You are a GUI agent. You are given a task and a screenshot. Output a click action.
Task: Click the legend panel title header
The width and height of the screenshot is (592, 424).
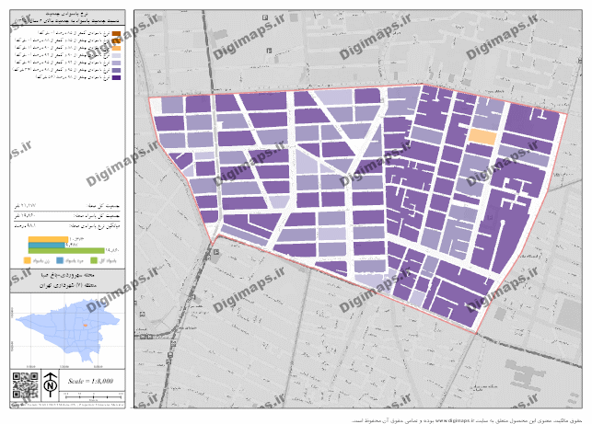(67, 17)
